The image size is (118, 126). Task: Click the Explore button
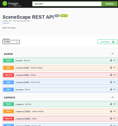110,4
